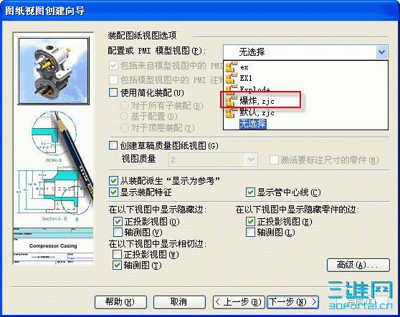Open 高级(A)... advanced options

click(358, 265)
